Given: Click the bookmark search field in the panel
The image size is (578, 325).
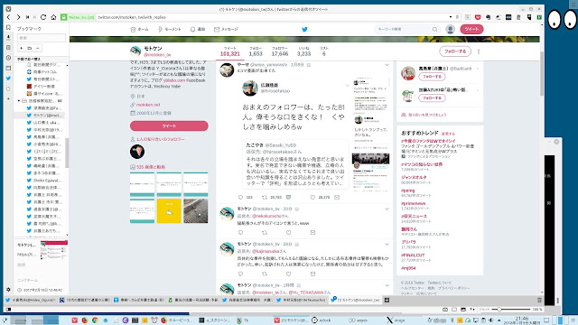Looking at the screenshot, I should (42, 38).
